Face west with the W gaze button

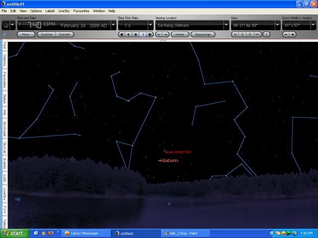[257, 35]
